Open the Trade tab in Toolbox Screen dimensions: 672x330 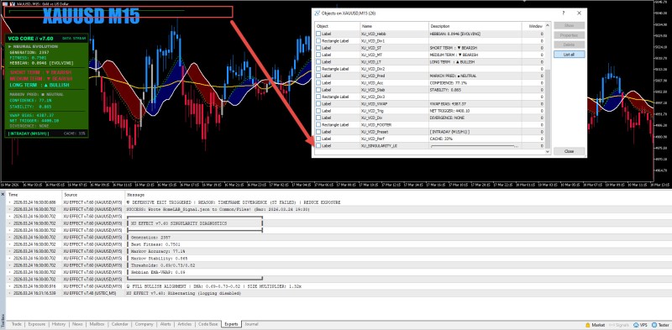point(17,324)
